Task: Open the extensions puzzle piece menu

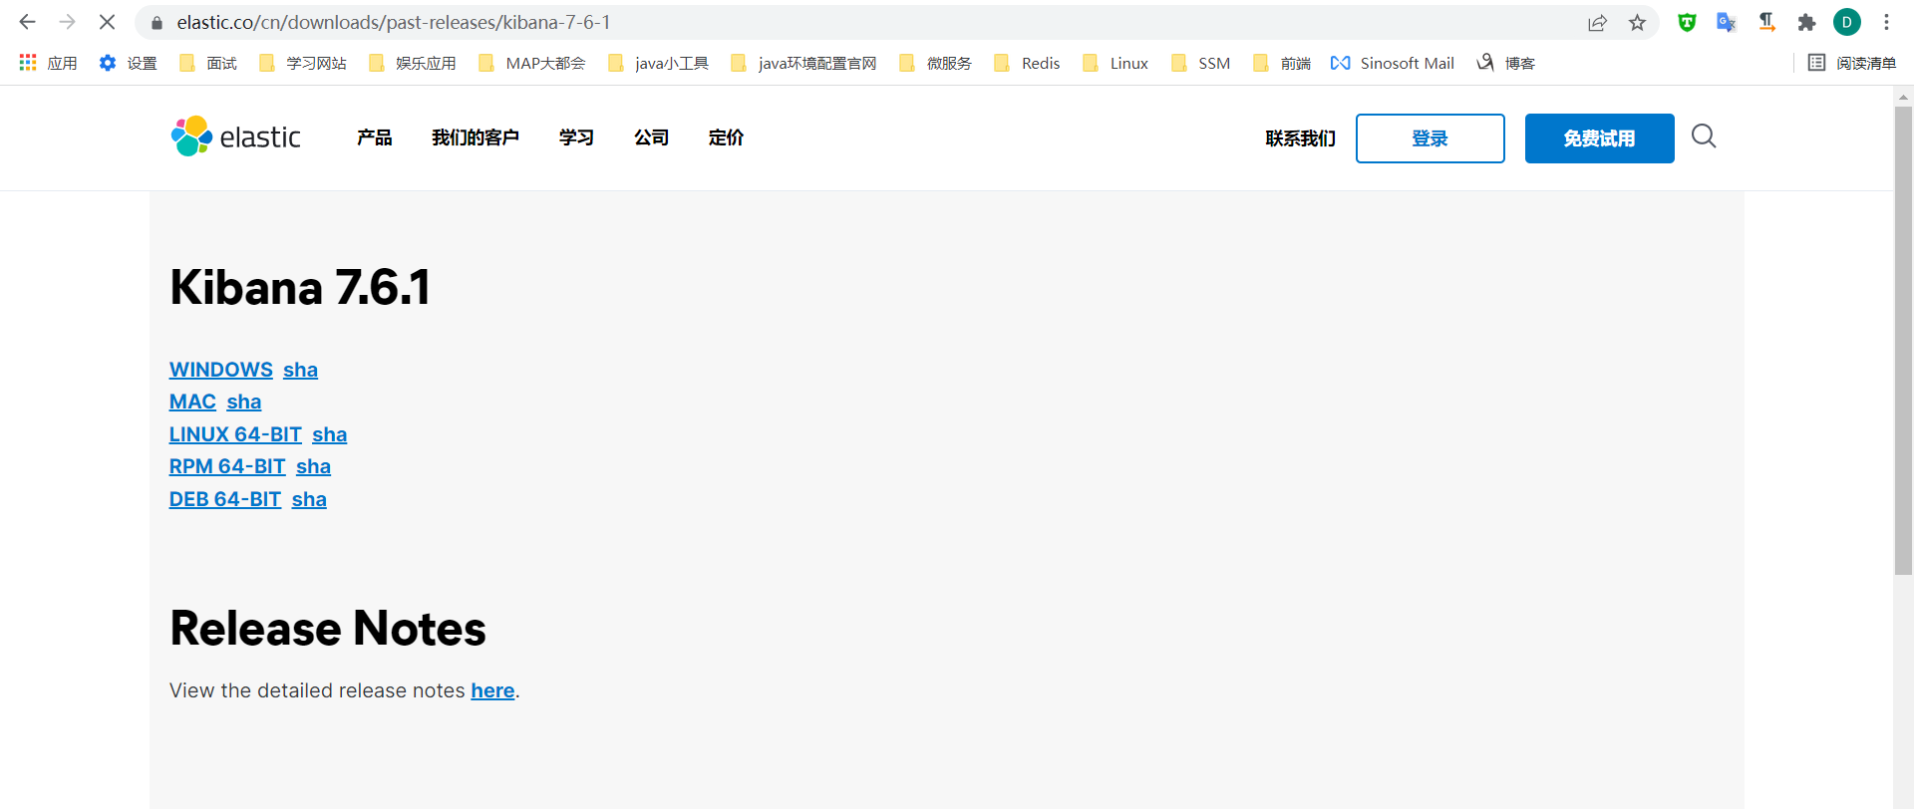Action: (1806, 22)
